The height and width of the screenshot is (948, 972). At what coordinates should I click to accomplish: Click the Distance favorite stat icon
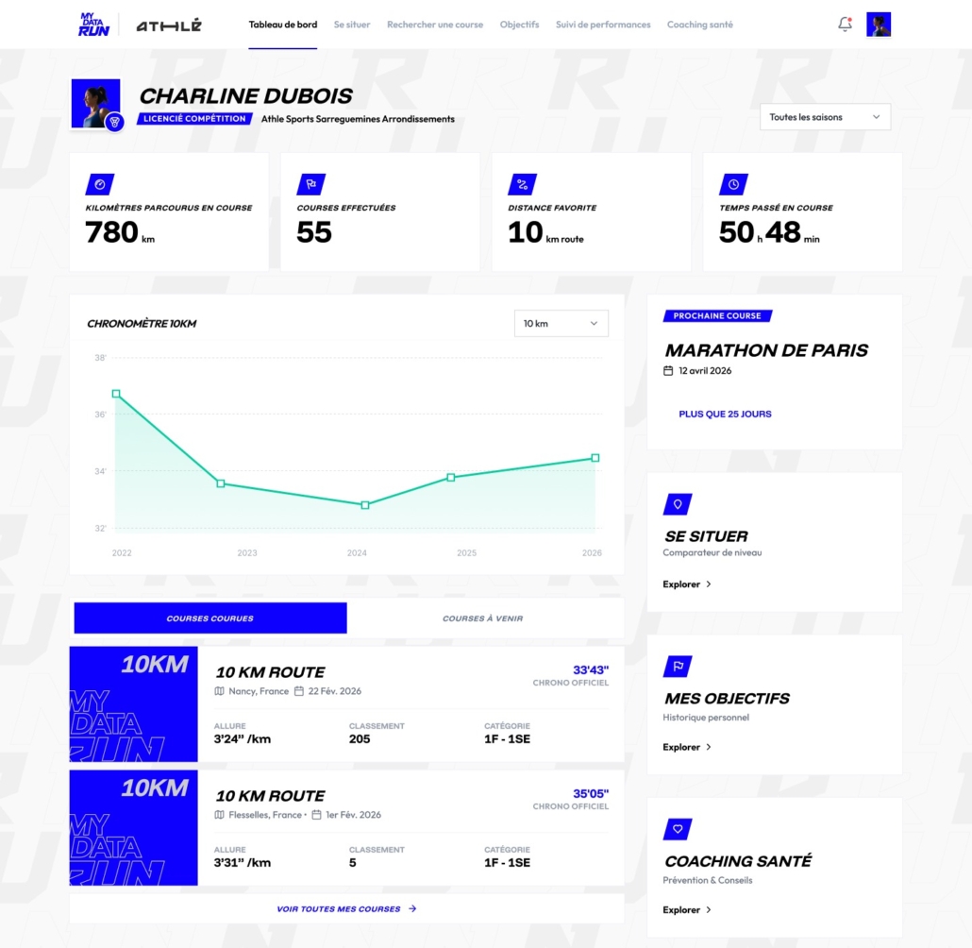pyautogui.click(x=523, y=184)
